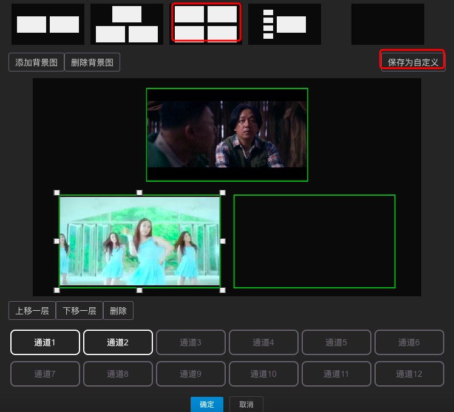Select the dancing girls video window
This screenshot has width=454, height=412.
[x=140, y=241]
